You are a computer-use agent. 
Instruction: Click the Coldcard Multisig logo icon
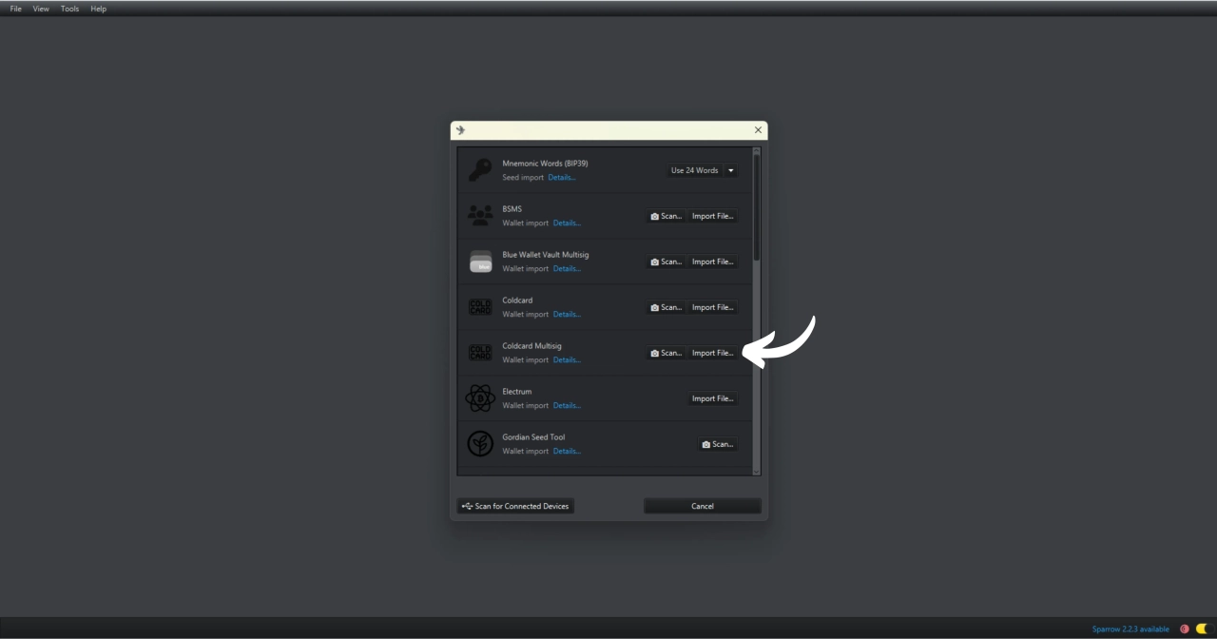click(480, 353)
